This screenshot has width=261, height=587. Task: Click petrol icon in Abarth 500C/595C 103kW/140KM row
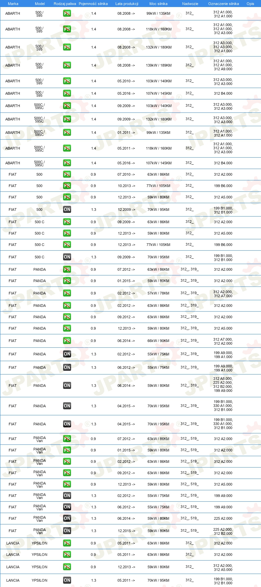67,106
